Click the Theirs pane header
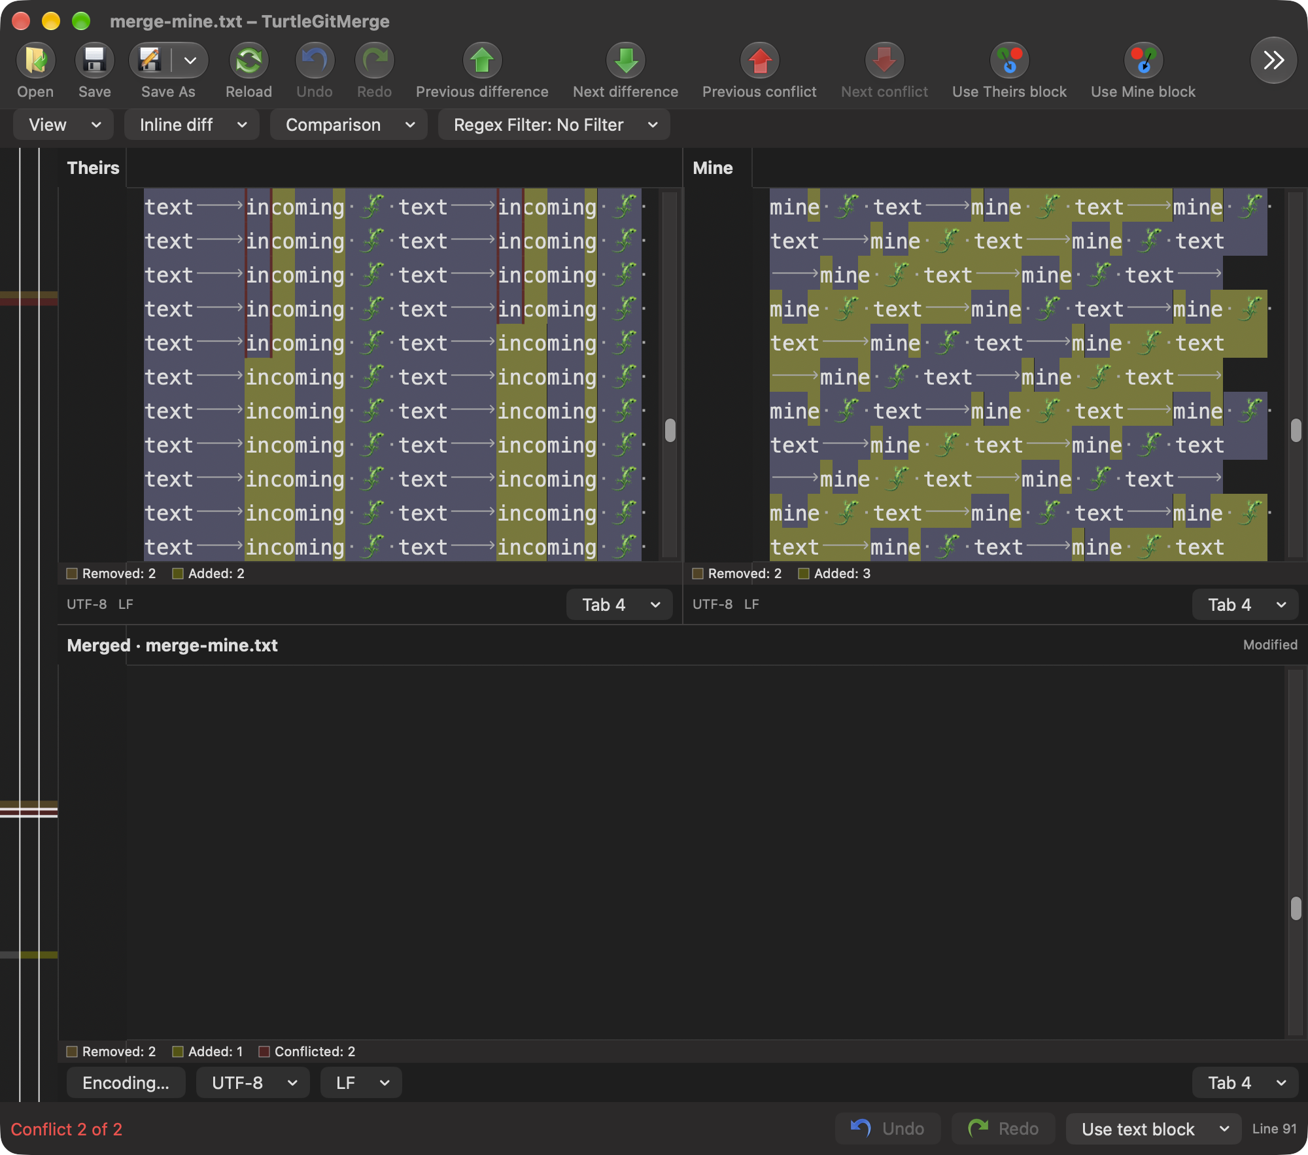The width and height of the screenshot is (1308, 1155). pyautogui.click(x=93, y=168)
